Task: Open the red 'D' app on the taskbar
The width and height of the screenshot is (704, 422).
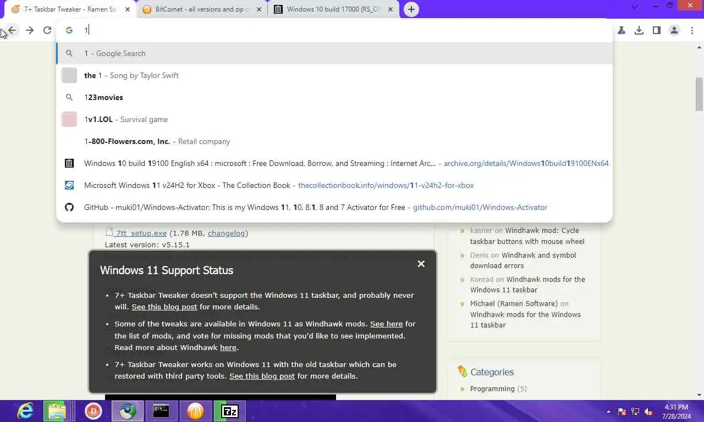Action: coord(94,410)
